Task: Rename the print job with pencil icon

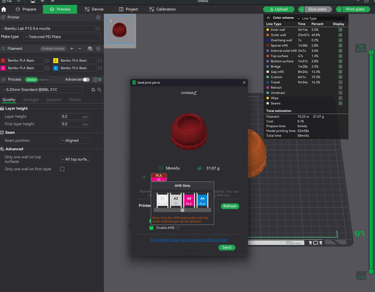Action: tap(195, 93)
